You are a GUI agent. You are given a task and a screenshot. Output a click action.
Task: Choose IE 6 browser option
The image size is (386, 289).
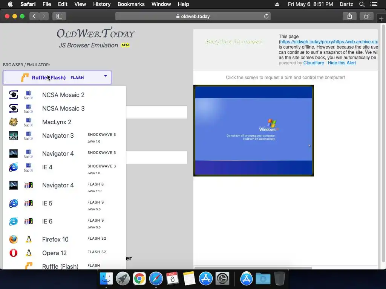point(64,224)
